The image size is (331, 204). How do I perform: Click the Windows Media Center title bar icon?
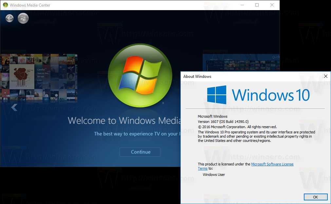5,5
